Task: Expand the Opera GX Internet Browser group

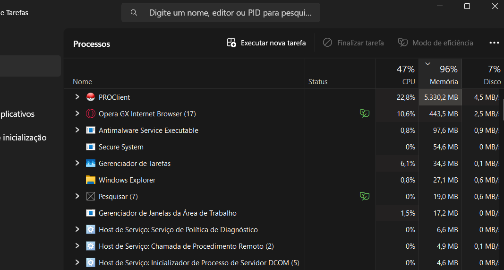Action: (x=77, y=113)
